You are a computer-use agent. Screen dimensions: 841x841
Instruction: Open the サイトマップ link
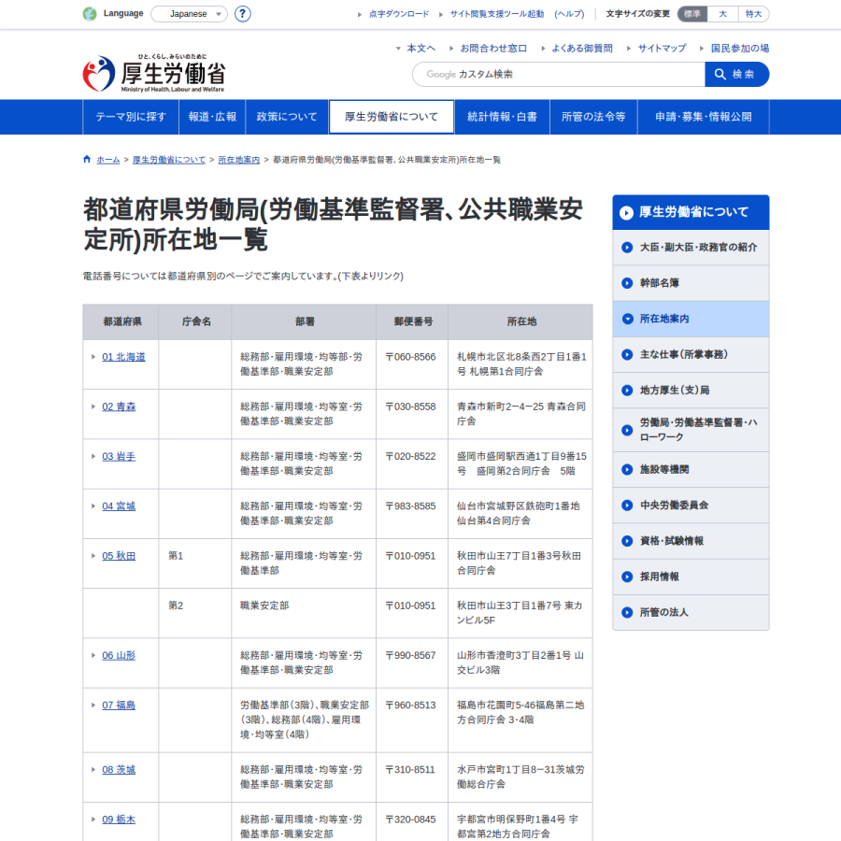click(x=662, y=49)
